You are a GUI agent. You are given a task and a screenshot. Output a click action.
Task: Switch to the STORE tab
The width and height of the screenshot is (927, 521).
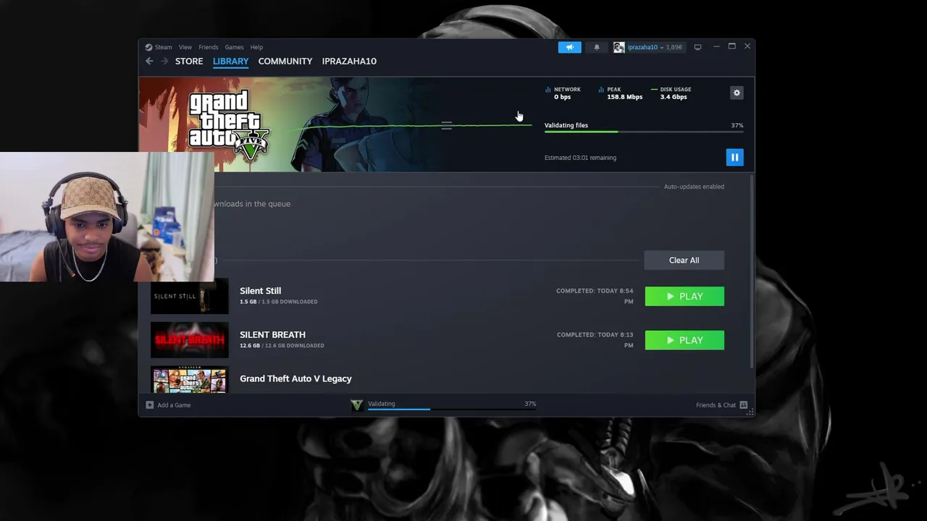click(189, 62)
